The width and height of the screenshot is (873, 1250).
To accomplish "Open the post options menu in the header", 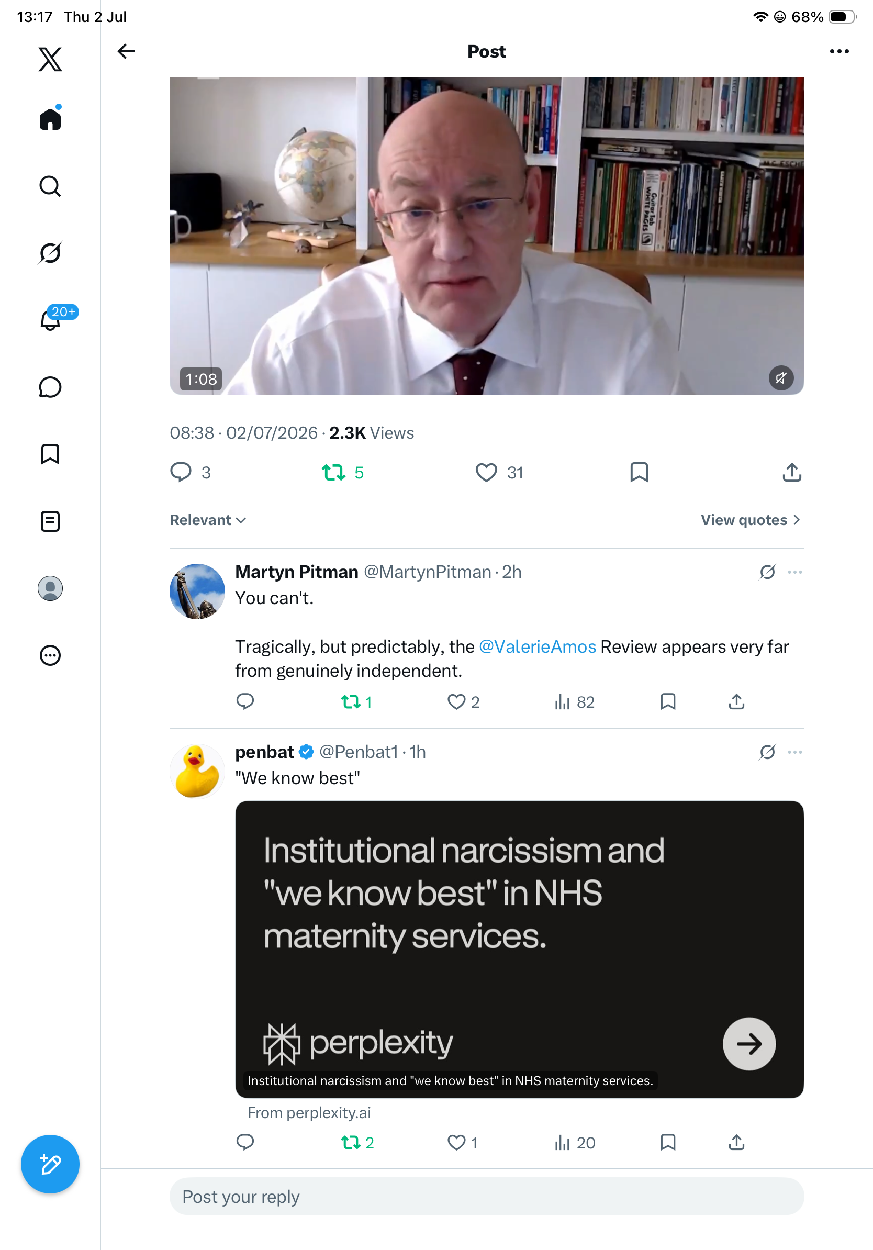I will point(838,51).
